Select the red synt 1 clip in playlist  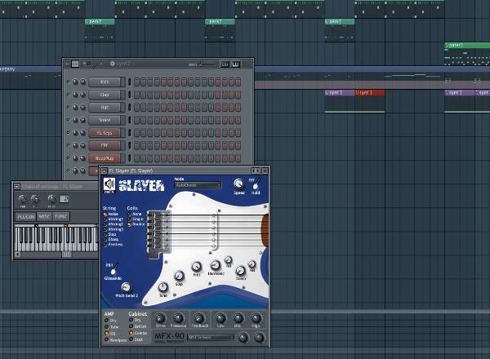tap(370, 93)
